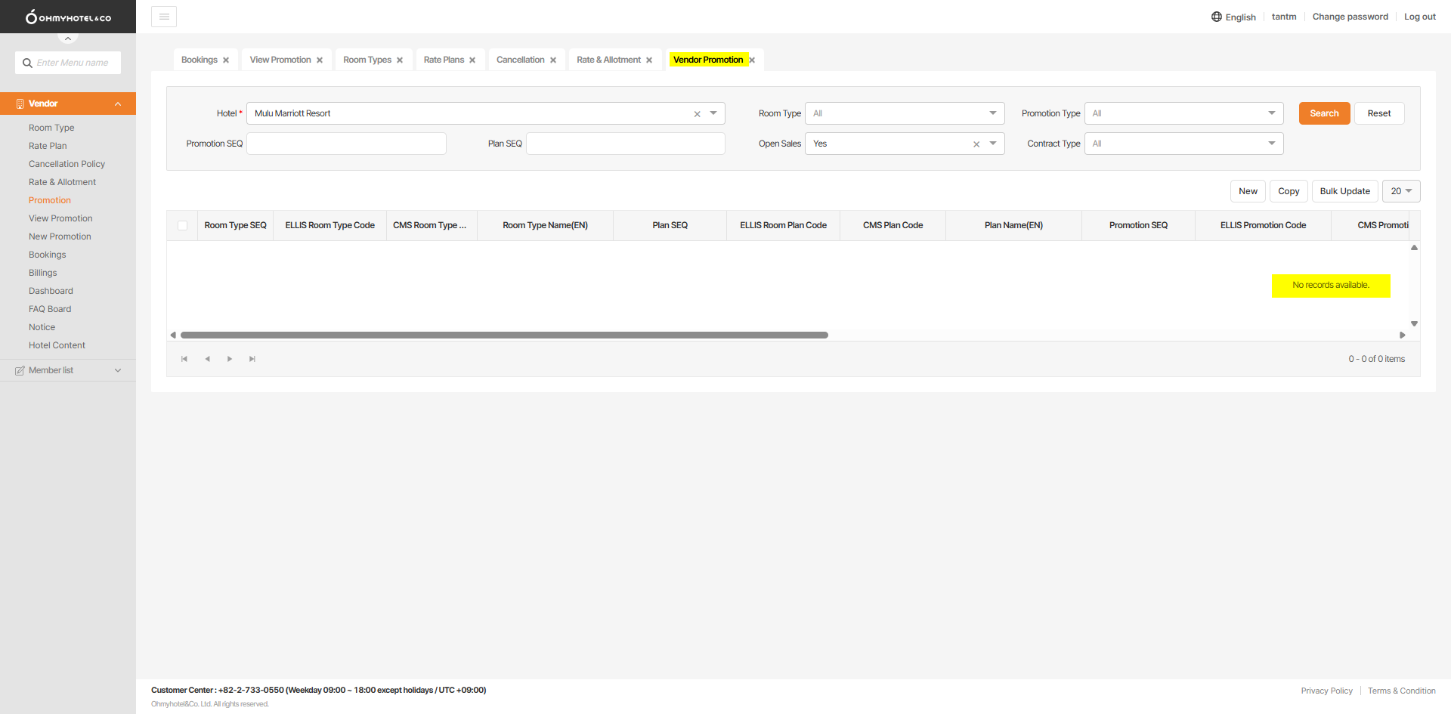
Task: Click the Plan SEQ input field
Action: tap(626, 144)
